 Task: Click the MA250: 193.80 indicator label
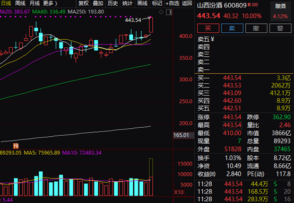point(86,12)
